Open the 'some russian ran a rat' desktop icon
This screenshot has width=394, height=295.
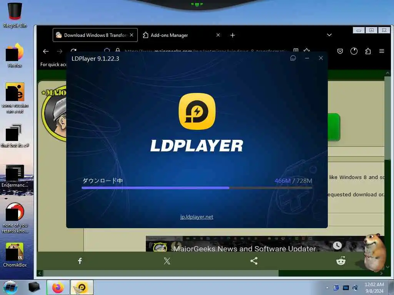click(x=15, y=98)
